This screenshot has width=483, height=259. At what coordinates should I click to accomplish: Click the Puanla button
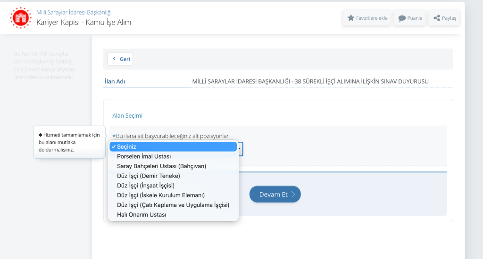[x=410, y=18]
